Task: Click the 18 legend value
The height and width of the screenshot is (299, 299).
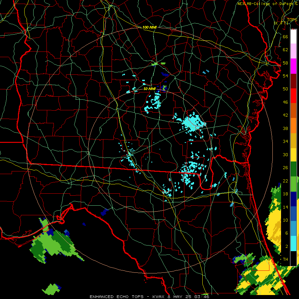Action: (285, 194)
